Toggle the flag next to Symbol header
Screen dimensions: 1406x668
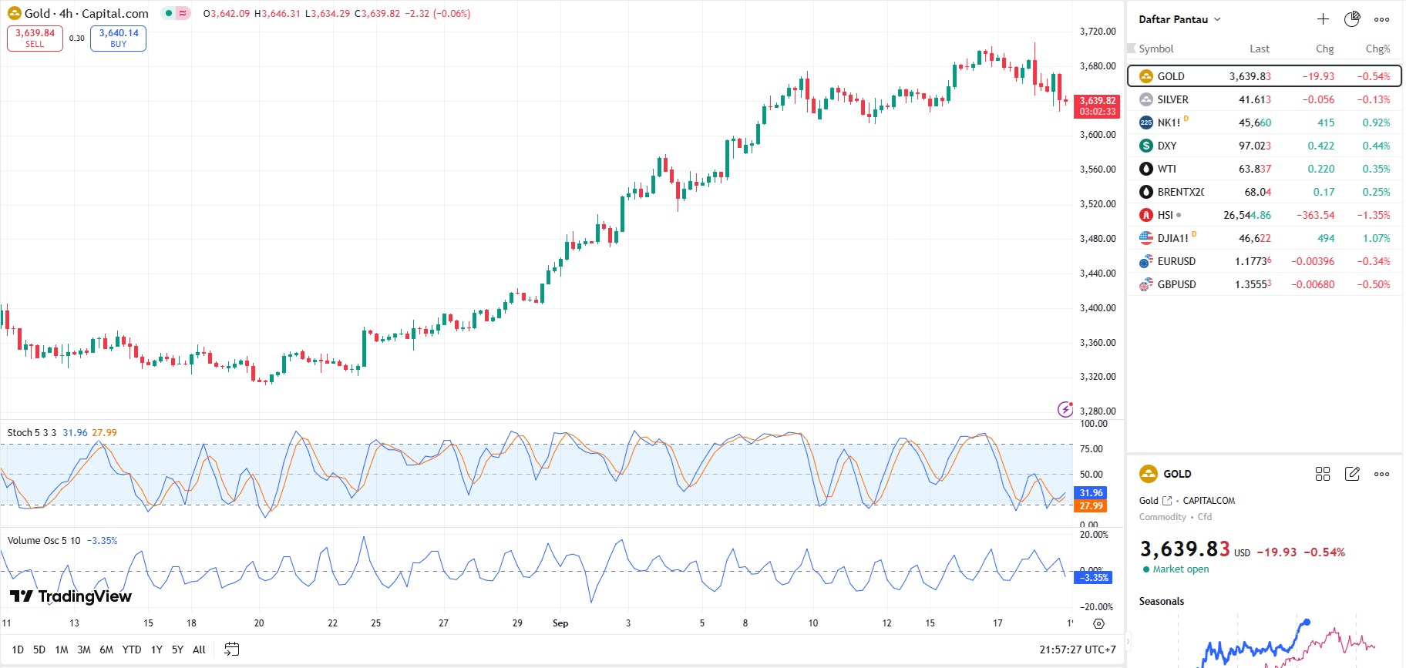coord(1132,49)
